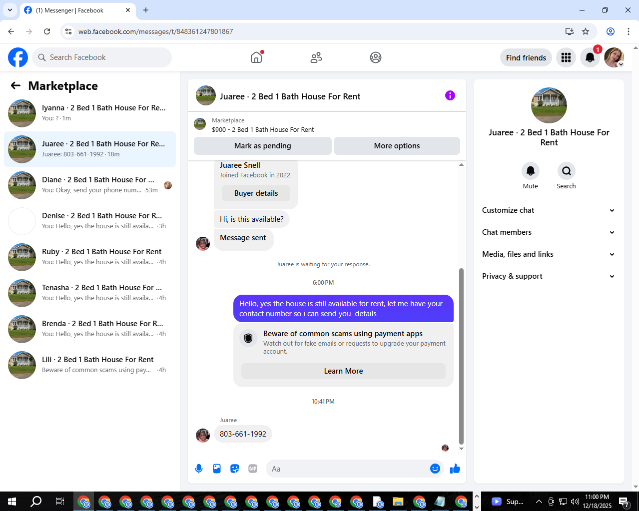
Task: Open the Menu grid icon
Action: click(566, 57)
